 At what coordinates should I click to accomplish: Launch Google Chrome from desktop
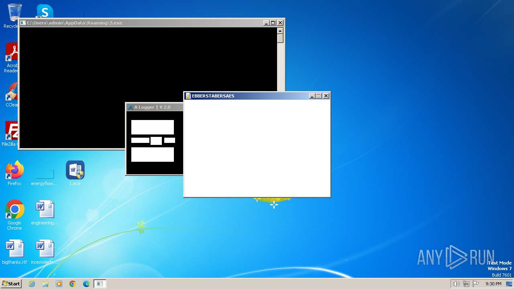pos(14,215)
